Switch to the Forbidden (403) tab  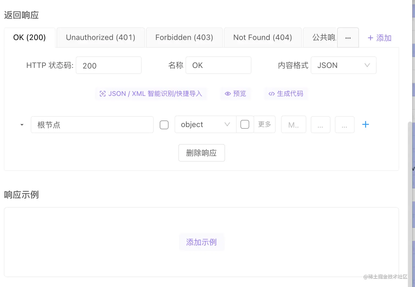click(x=184, y=38)
